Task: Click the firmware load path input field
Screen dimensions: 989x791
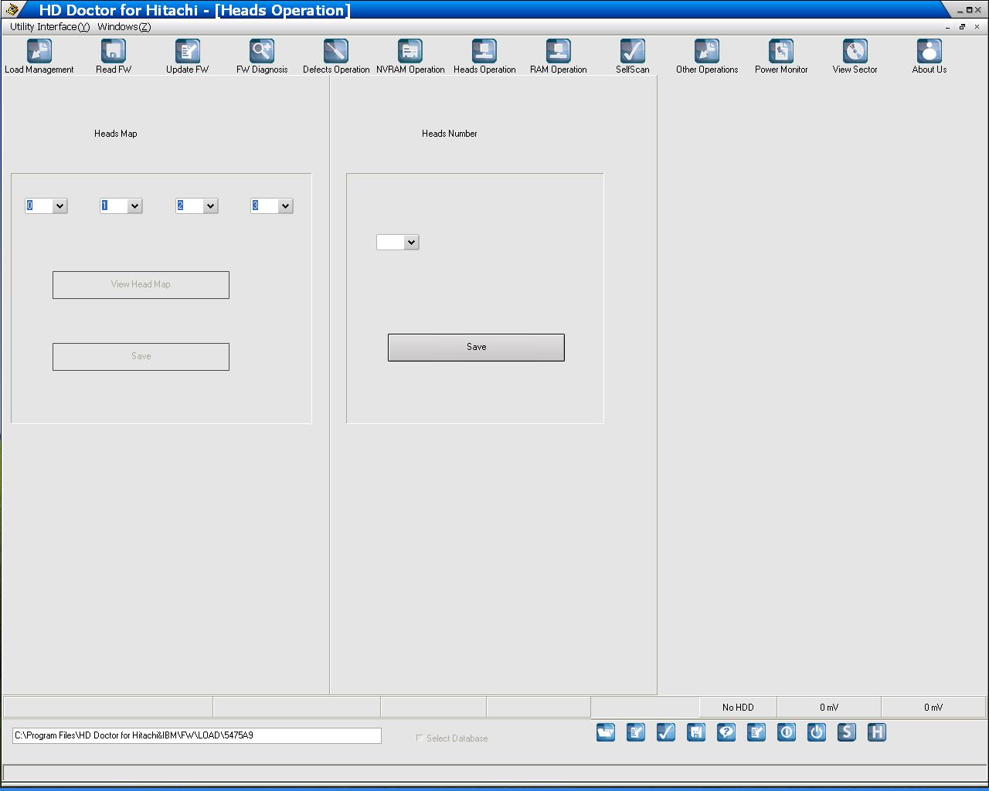Action: tap(197, 735)
